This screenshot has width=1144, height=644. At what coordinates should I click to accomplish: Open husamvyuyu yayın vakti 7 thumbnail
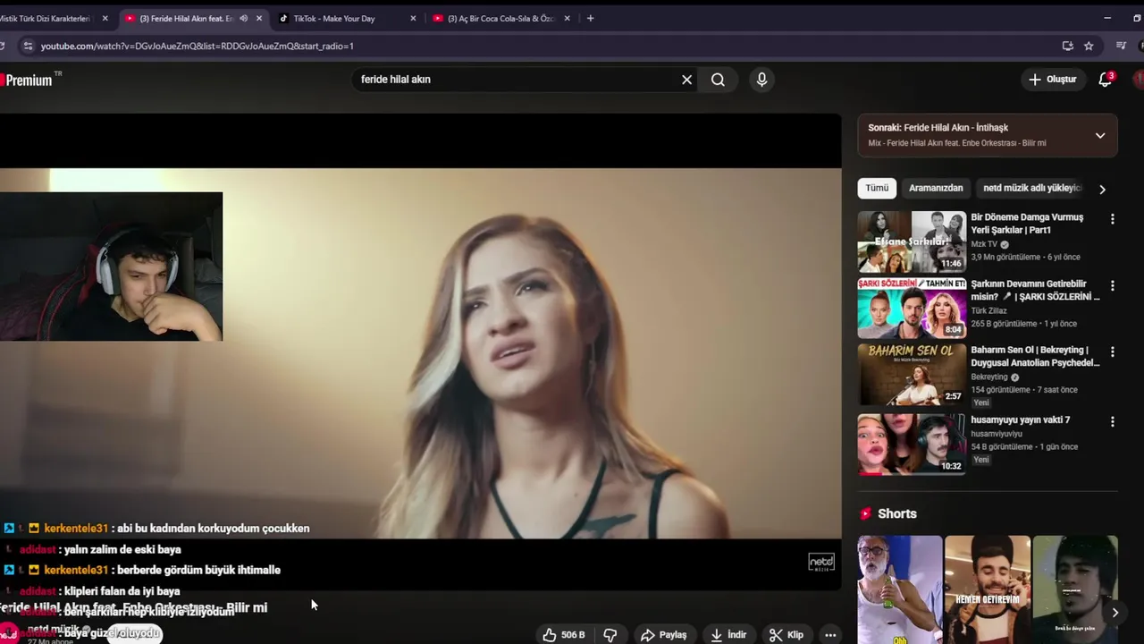(912, 444)
